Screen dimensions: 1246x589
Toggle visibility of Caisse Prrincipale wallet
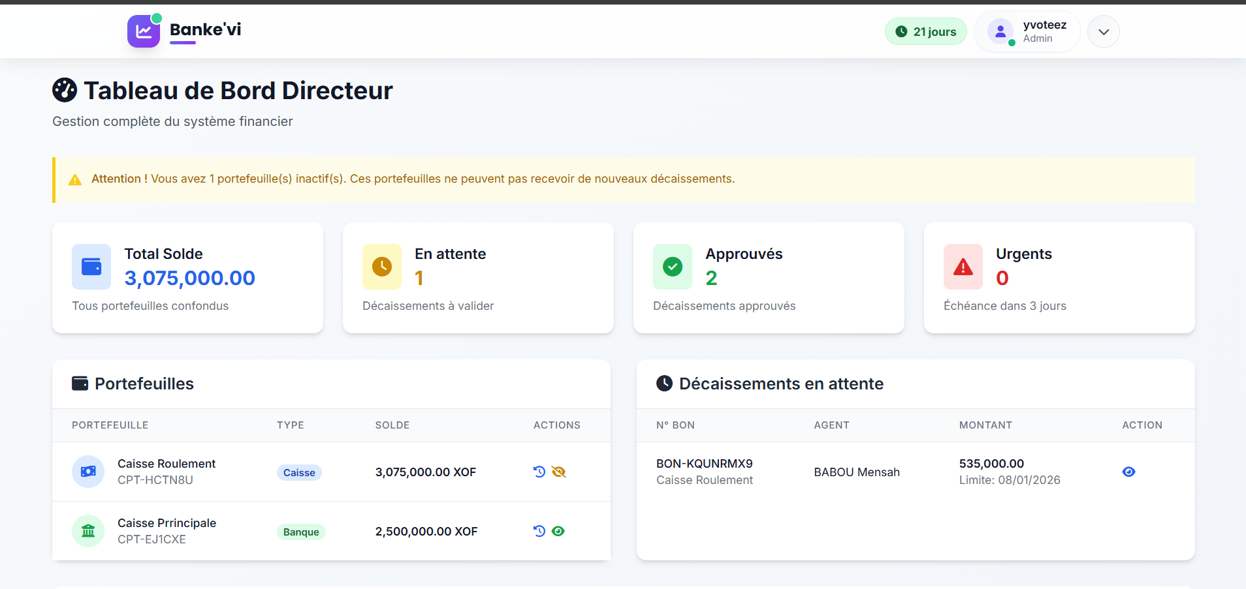click(x=558, y=531)
